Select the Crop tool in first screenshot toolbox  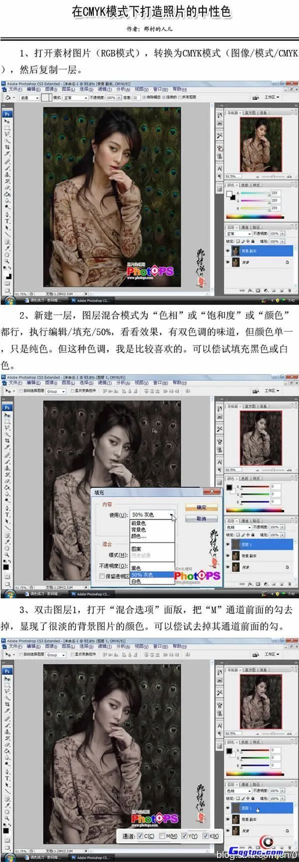[x=7, y=147]
